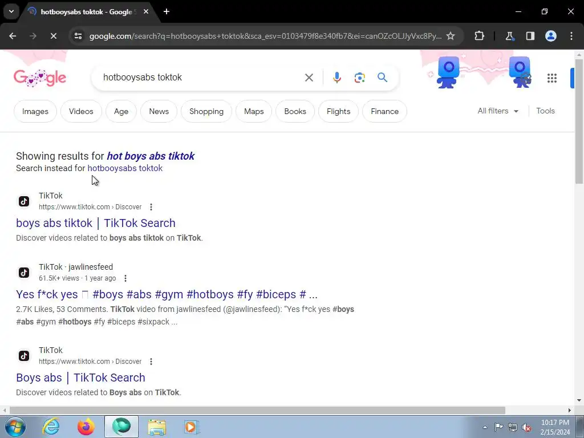This screenshot has width=584, height=438.
Task: Switch to Maps results
Action: (254, 111)
